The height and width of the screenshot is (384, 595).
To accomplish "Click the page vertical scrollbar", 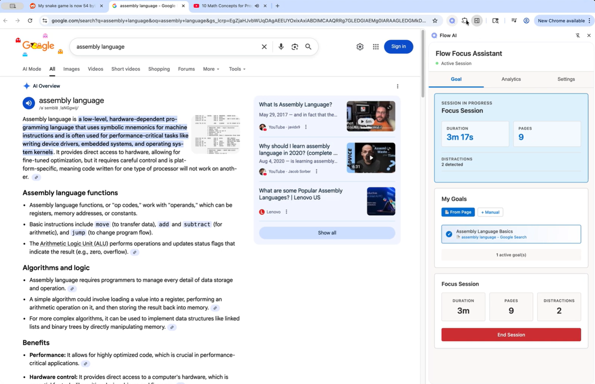I will click(423, 64).
